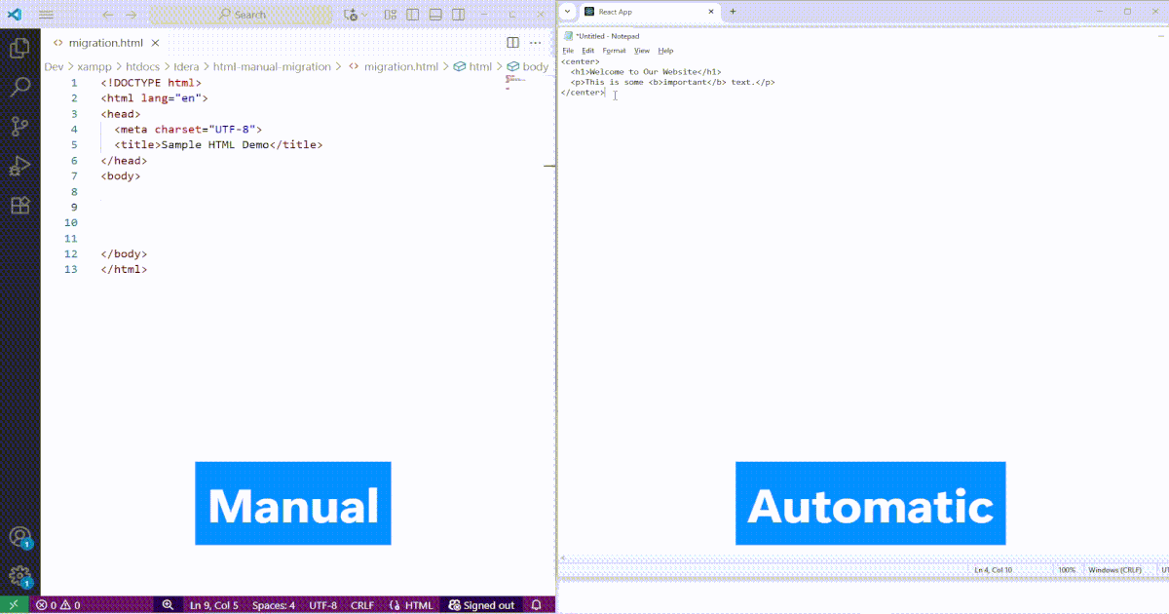1169x614 pixels.
Task: Toggle the primary sidebar visibility
Action: click(412, 15)
